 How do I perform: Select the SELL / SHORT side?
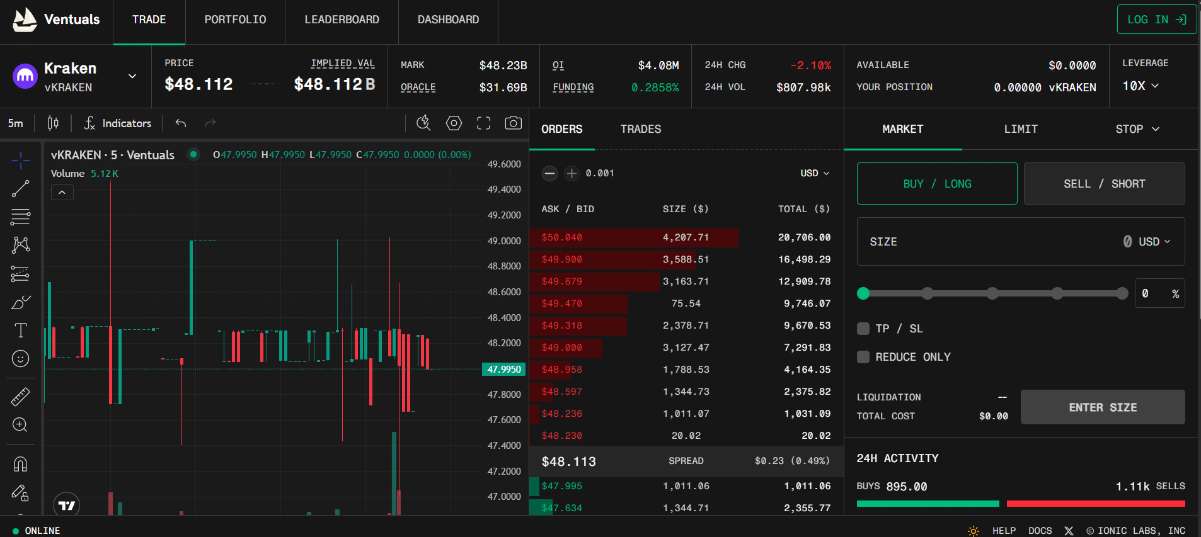(x=1104, y=184)
